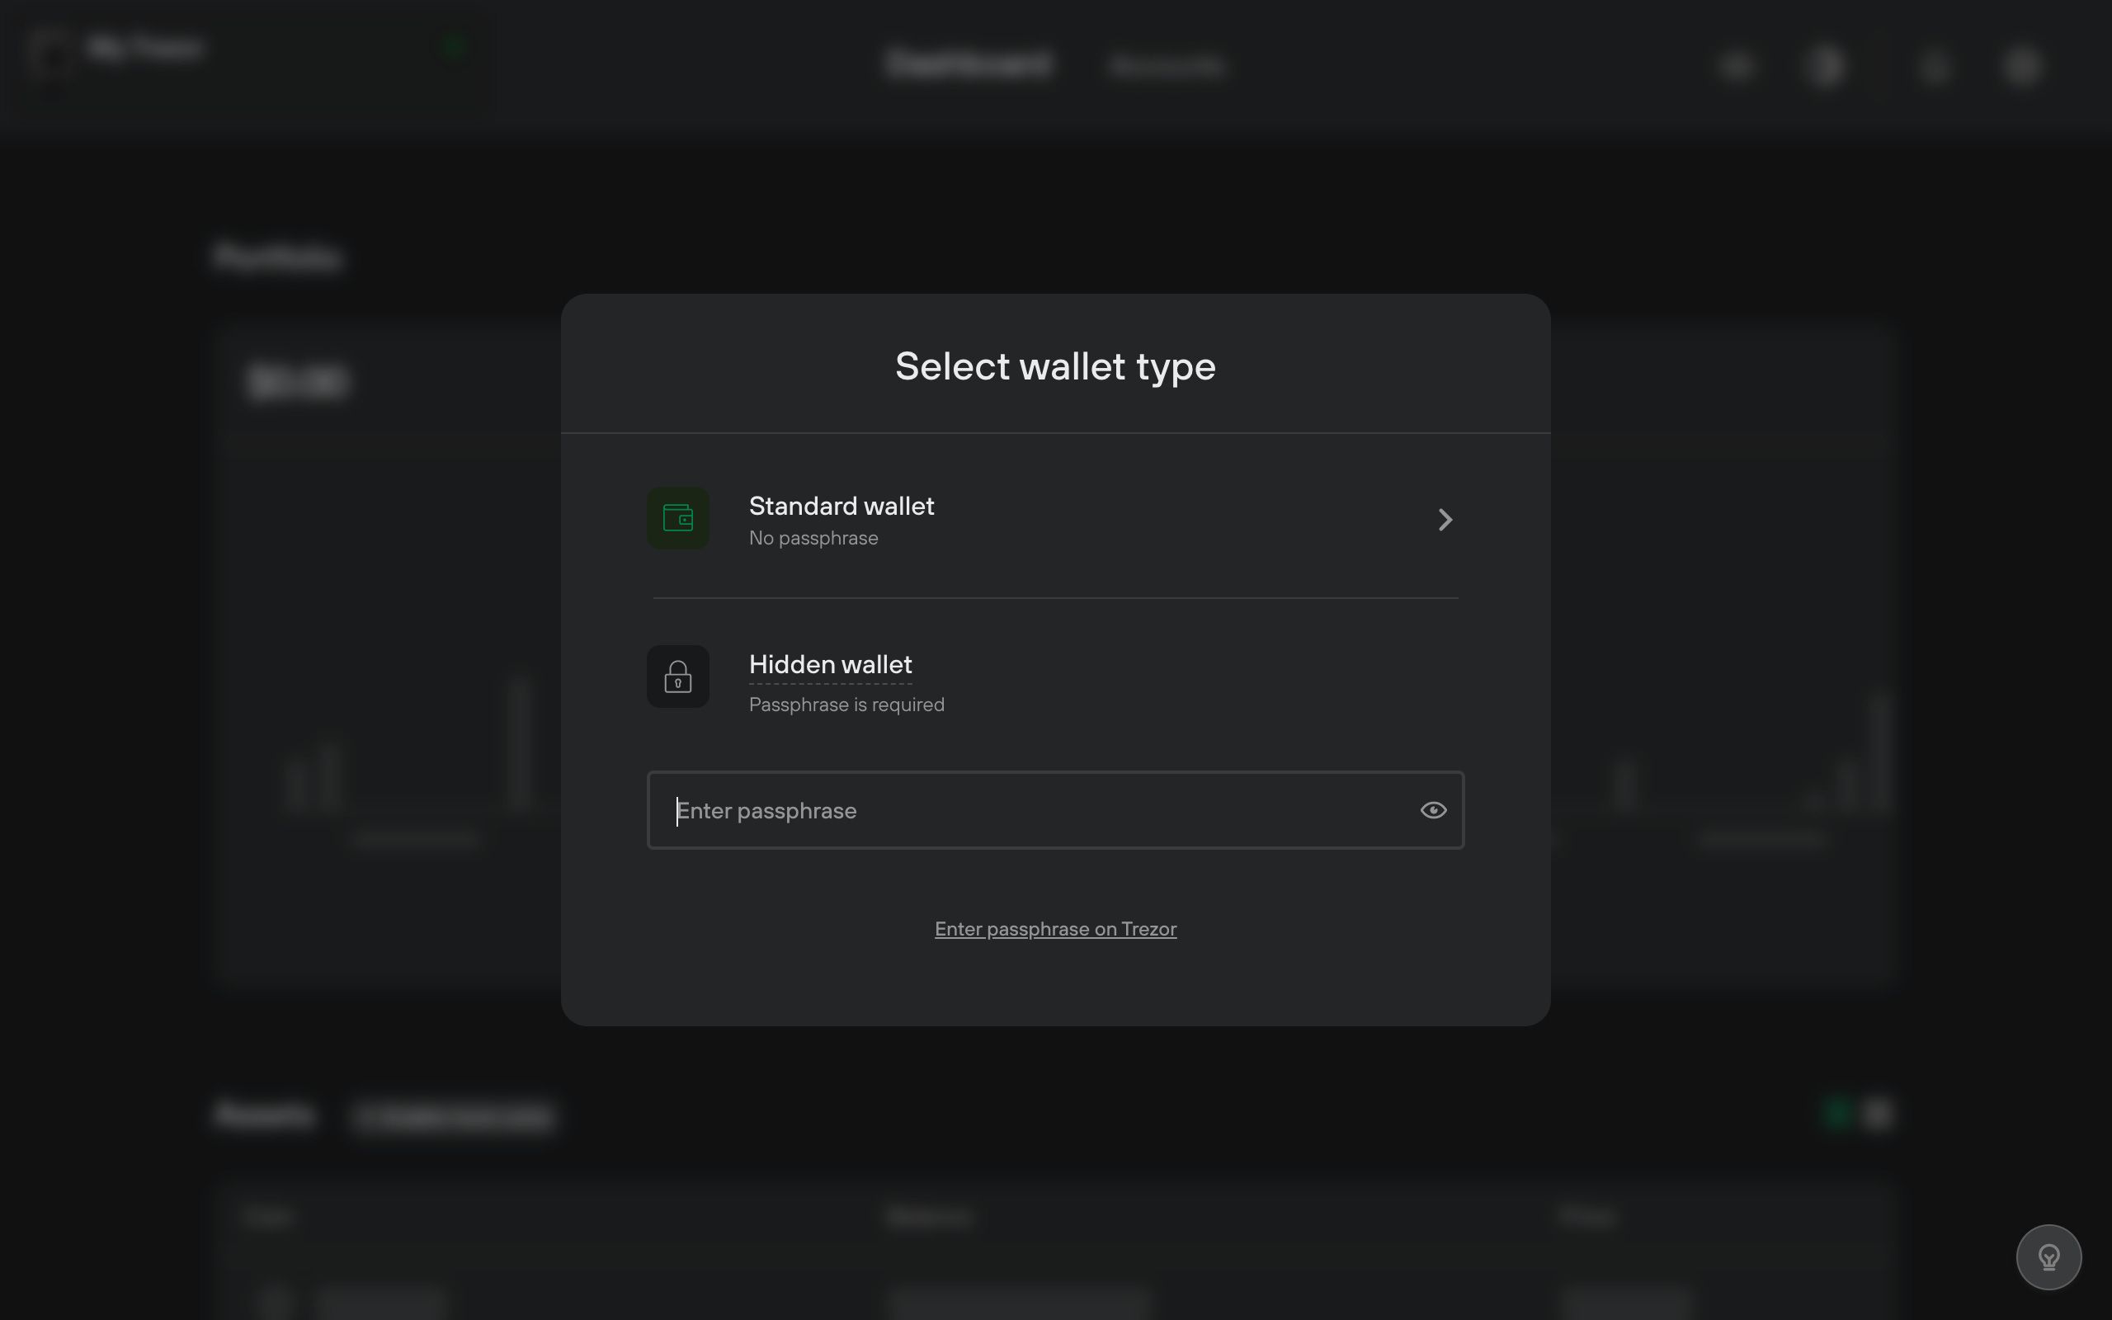Click the Enter passphrase on Trezor link
This screenshot has width=2112, height=1320.
(x=1054, y=928)
